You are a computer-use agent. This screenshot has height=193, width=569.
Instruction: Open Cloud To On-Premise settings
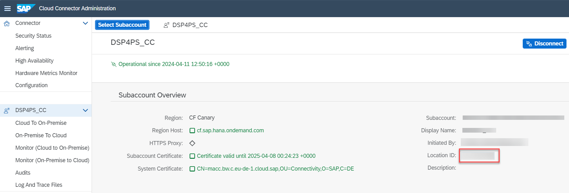coord(41,123)
